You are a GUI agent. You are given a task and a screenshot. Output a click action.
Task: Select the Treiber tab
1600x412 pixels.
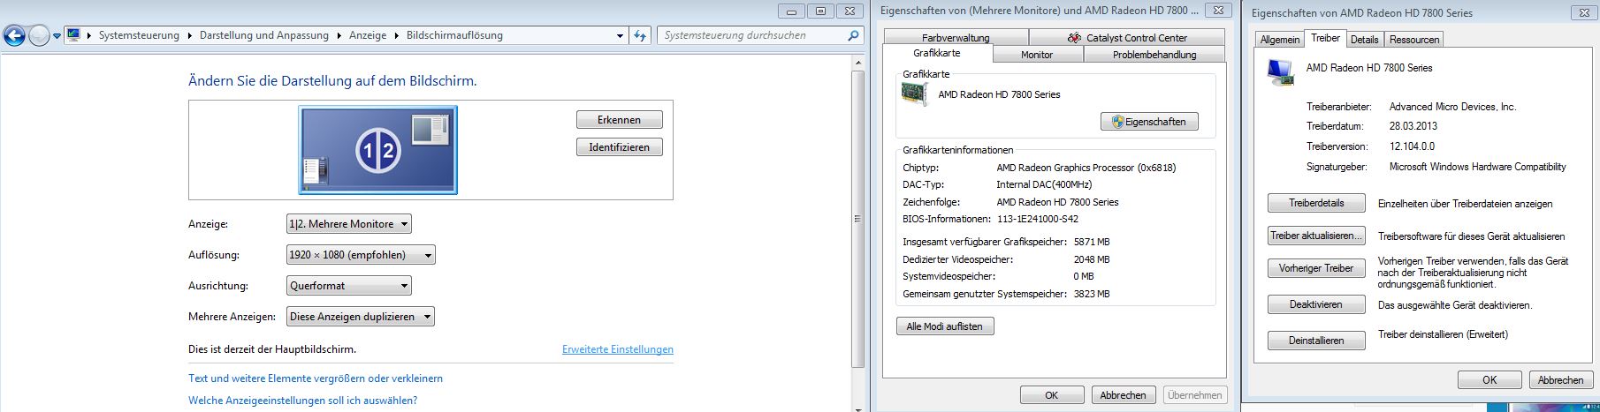coord(1325,38)
